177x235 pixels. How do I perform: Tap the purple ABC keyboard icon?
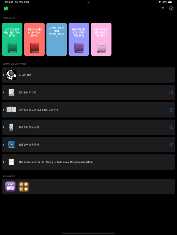click(10, 186)
